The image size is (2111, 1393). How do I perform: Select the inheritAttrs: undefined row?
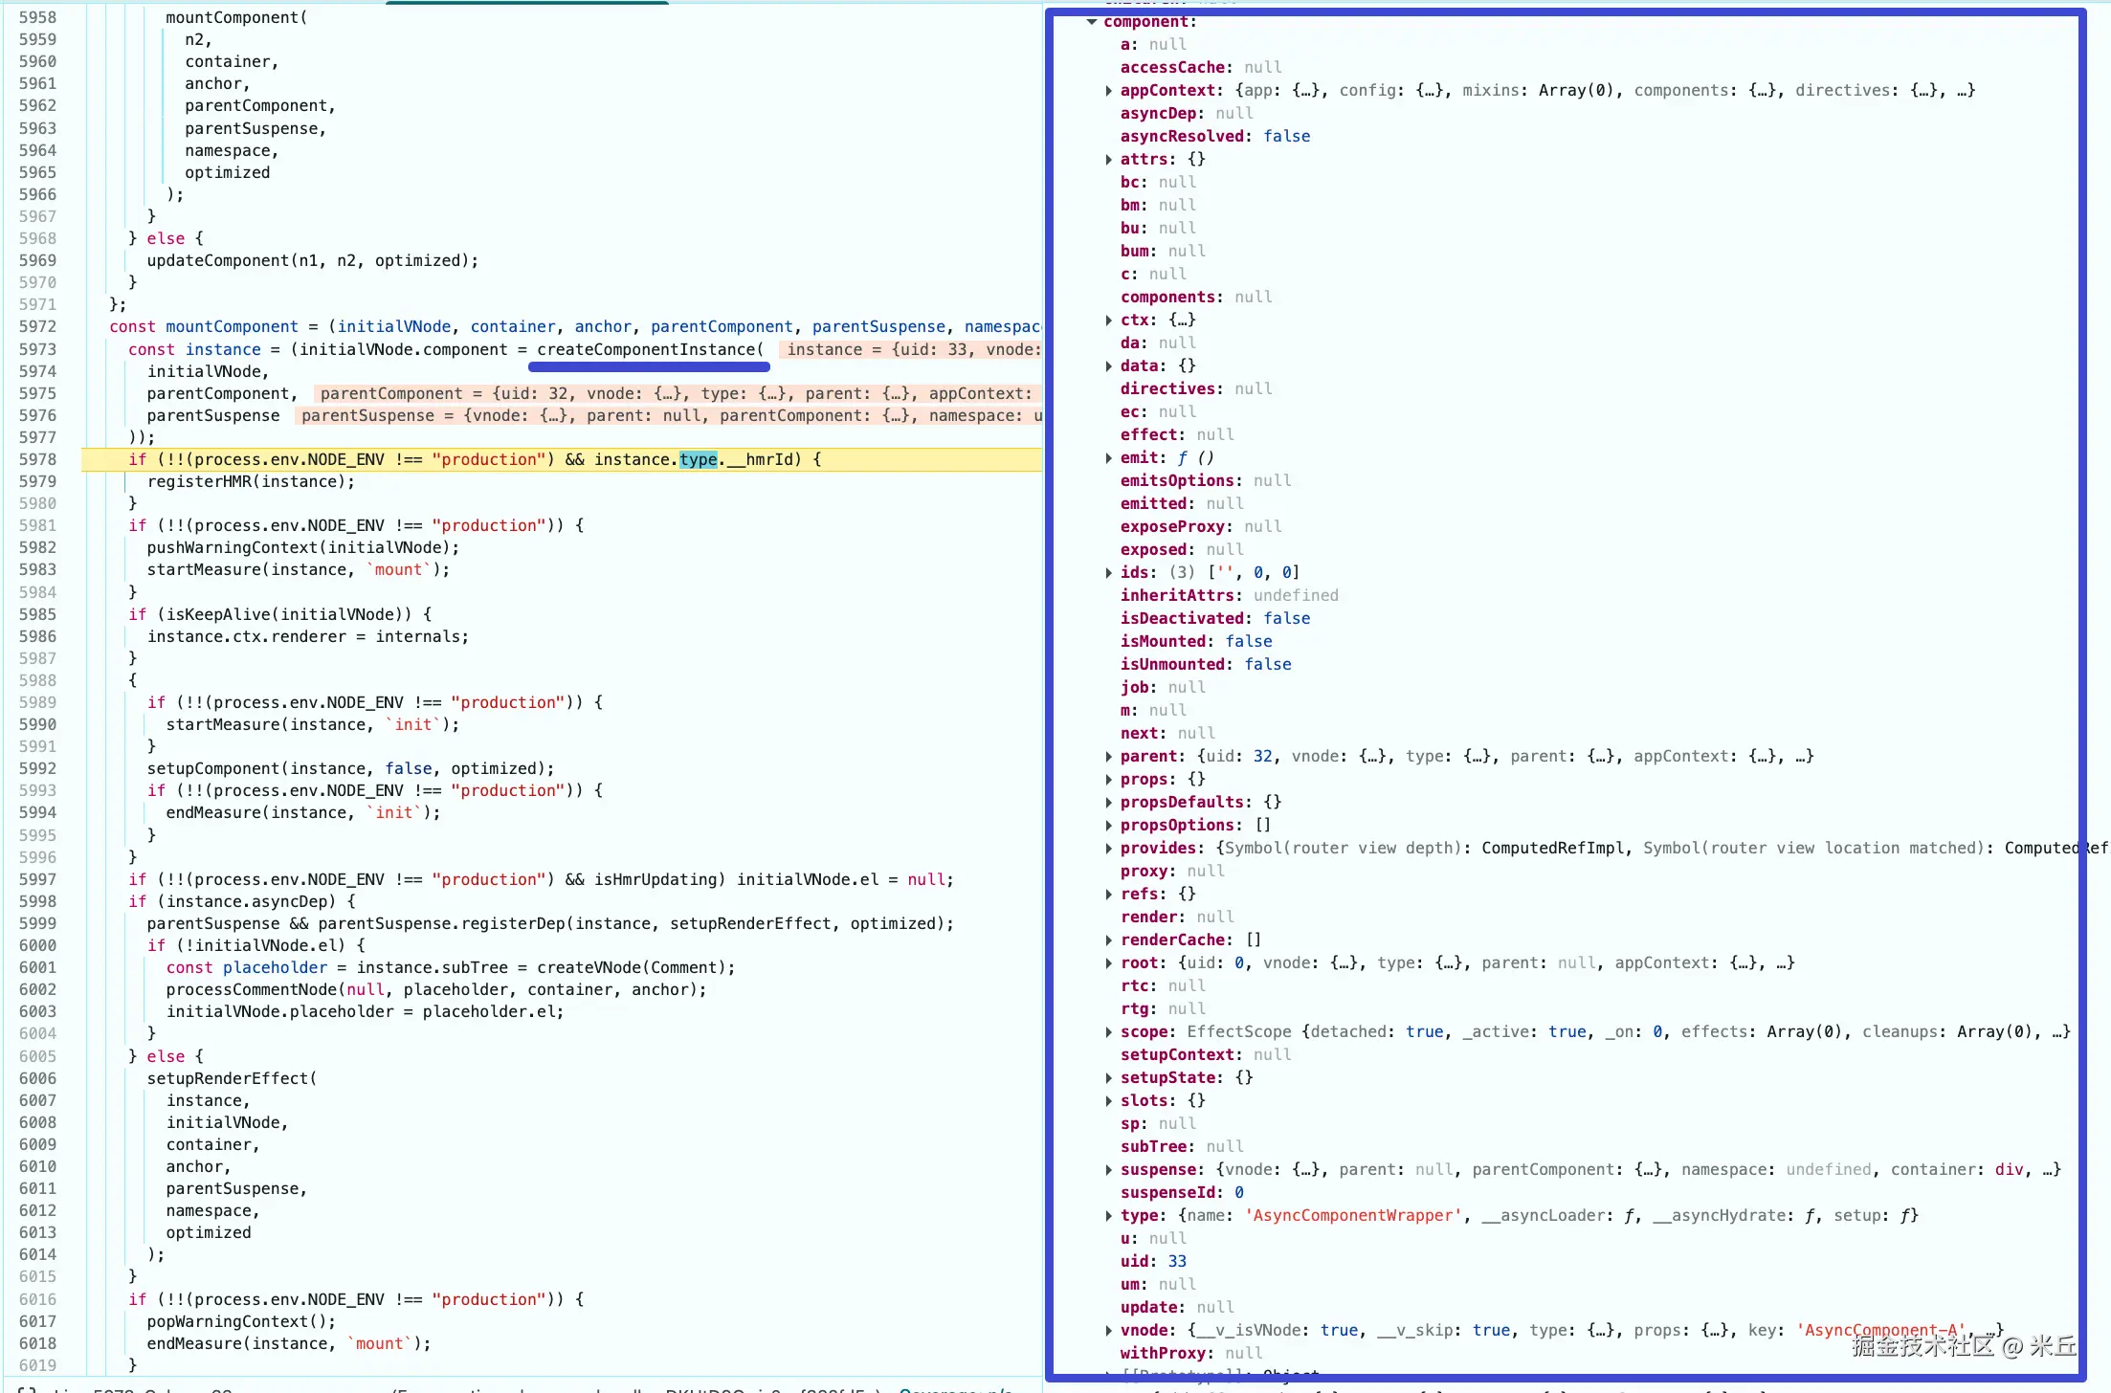(1230, 596)
